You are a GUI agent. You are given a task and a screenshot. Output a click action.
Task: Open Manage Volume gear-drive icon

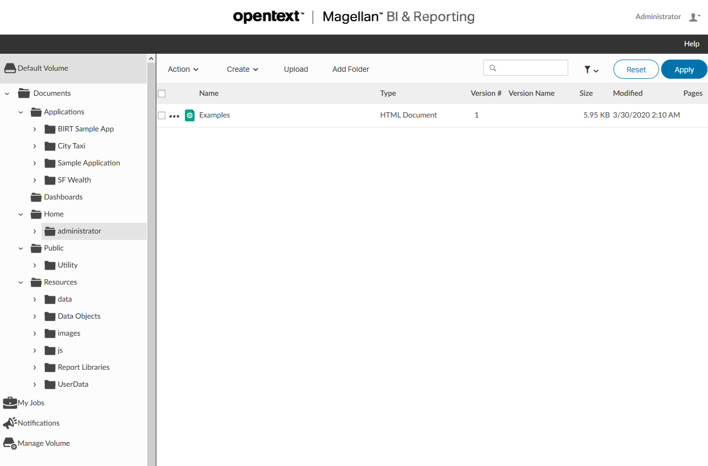click(x=10, y=443)
